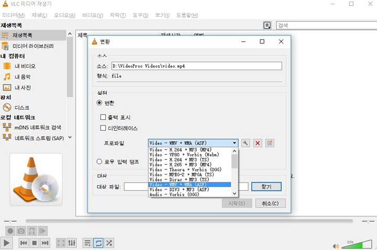Screen dimensions: 377x250
Task: Click the Play button in VLC controls
Action: (x=6, y=243)
